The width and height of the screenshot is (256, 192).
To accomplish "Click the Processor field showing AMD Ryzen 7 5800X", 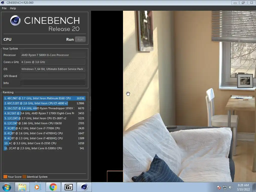I will point(53,55).
